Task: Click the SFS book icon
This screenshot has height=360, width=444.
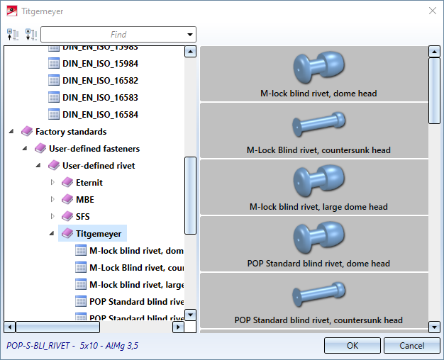Action: (67, 216)
